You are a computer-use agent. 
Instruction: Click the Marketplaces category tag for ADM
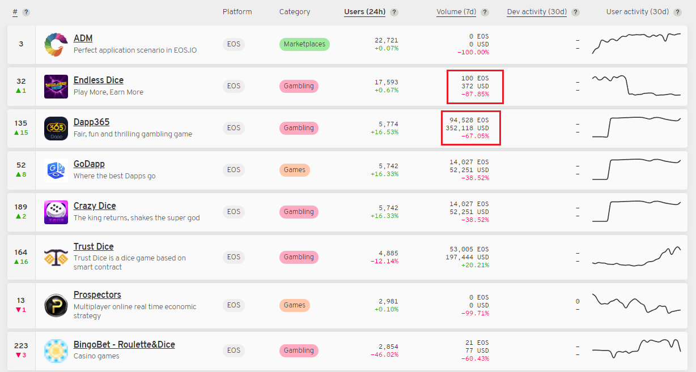pos(304,44)
